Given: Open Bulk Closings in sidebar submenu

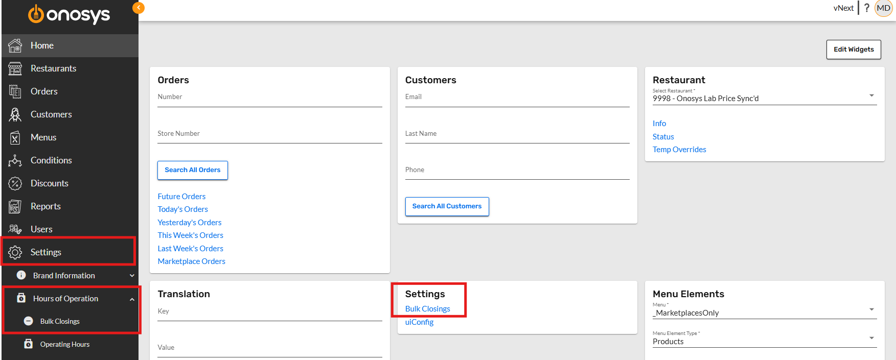Looking at the screenshot, I should [x=70, y=321].
